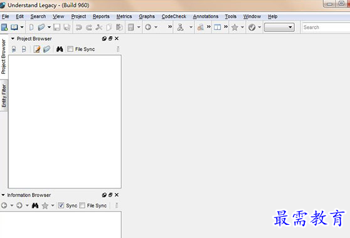350x238 pixels.
Task: Open the Project menu
Action: pos(78,16)
